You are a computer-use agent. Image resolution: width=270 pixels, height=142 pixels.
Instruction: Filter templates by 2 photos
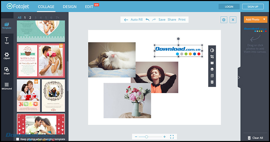coord(30,18)
